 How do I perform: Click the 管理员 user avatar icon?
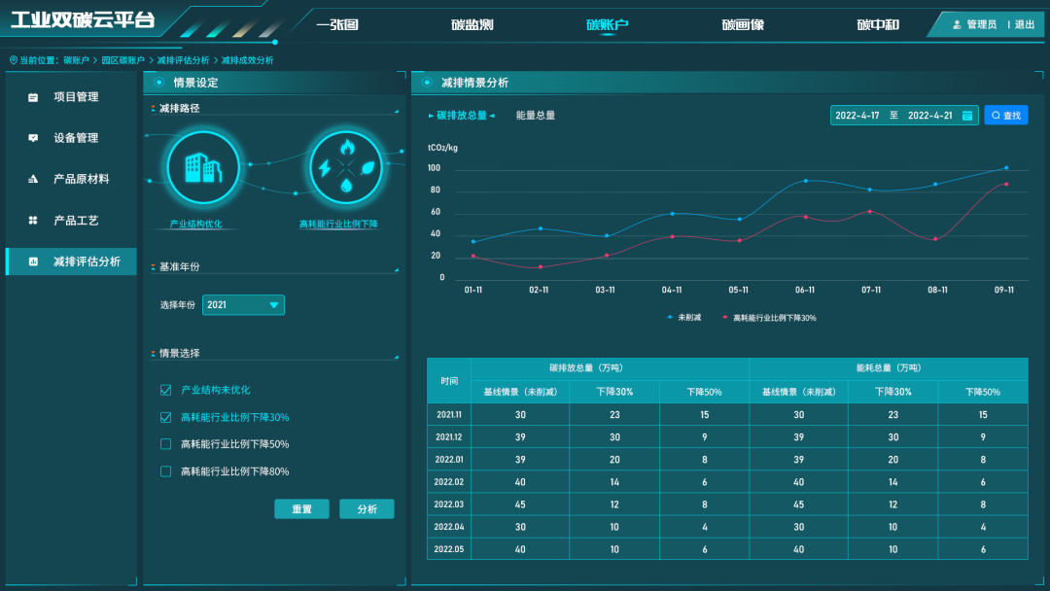coord(957,24)
